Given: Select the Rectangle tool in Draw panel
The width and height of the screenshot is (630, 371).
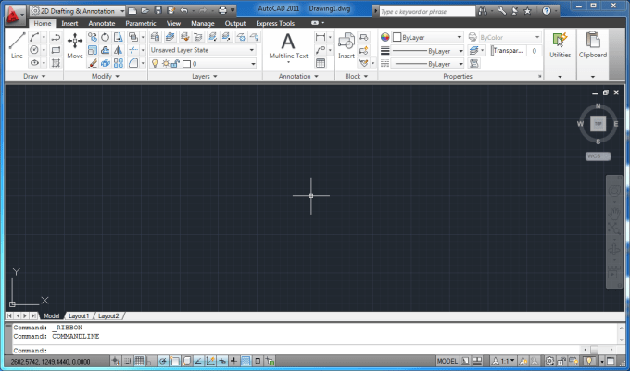Looking at the screenshot, I should 56,50.
